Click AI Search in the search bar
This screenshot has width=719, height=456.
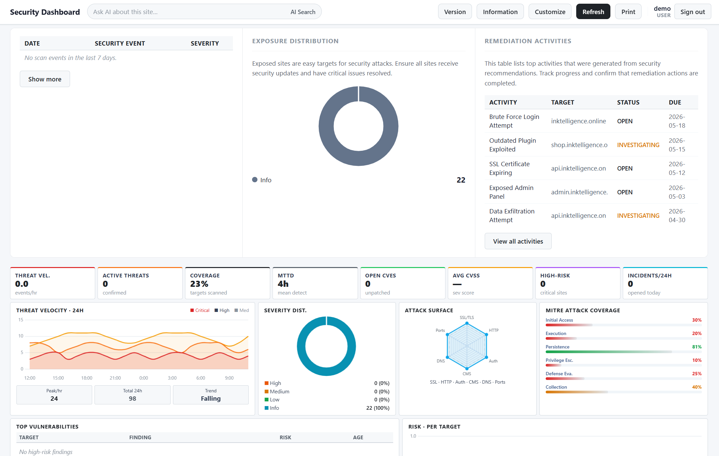[303, 12]
